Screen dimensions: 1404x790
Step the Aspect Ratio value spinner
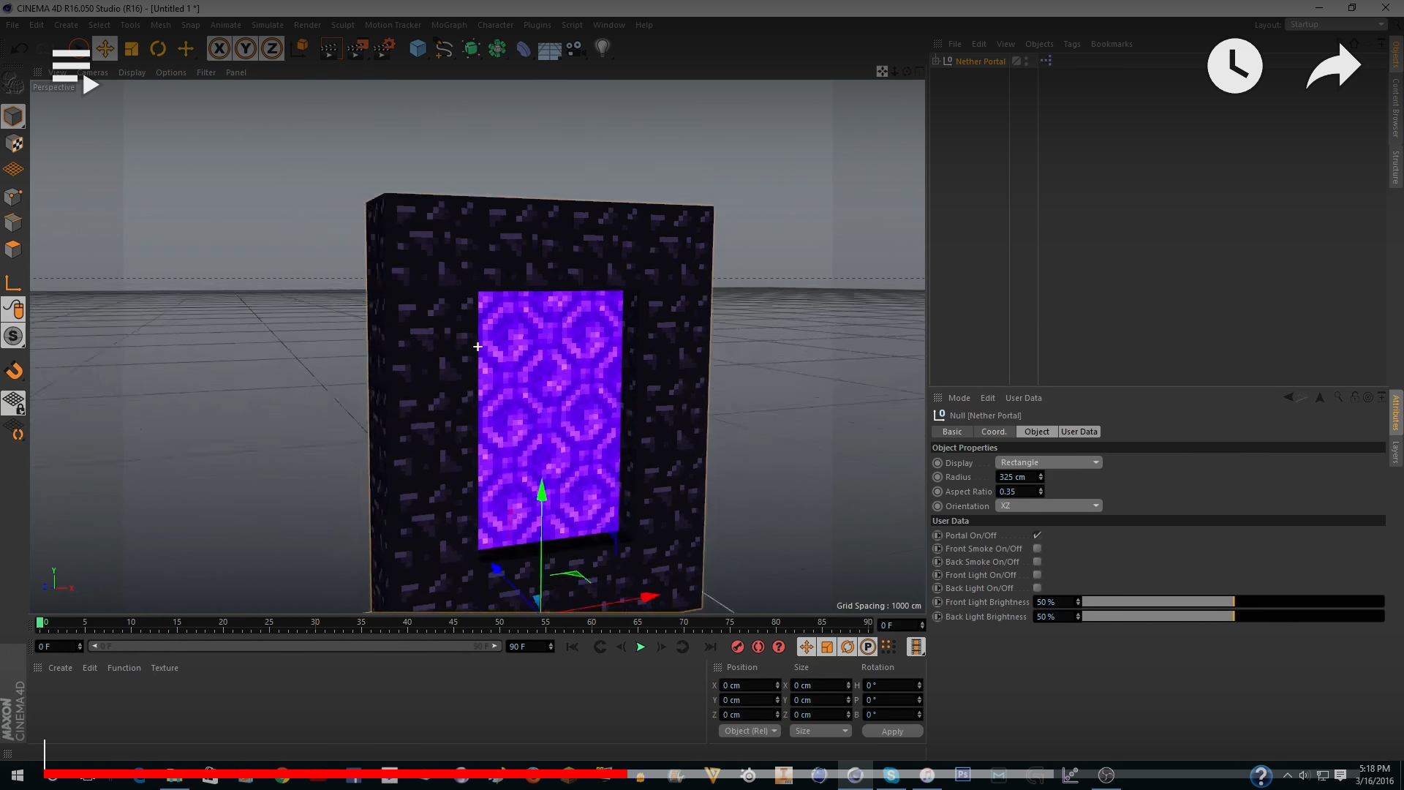pos(1041,492)
